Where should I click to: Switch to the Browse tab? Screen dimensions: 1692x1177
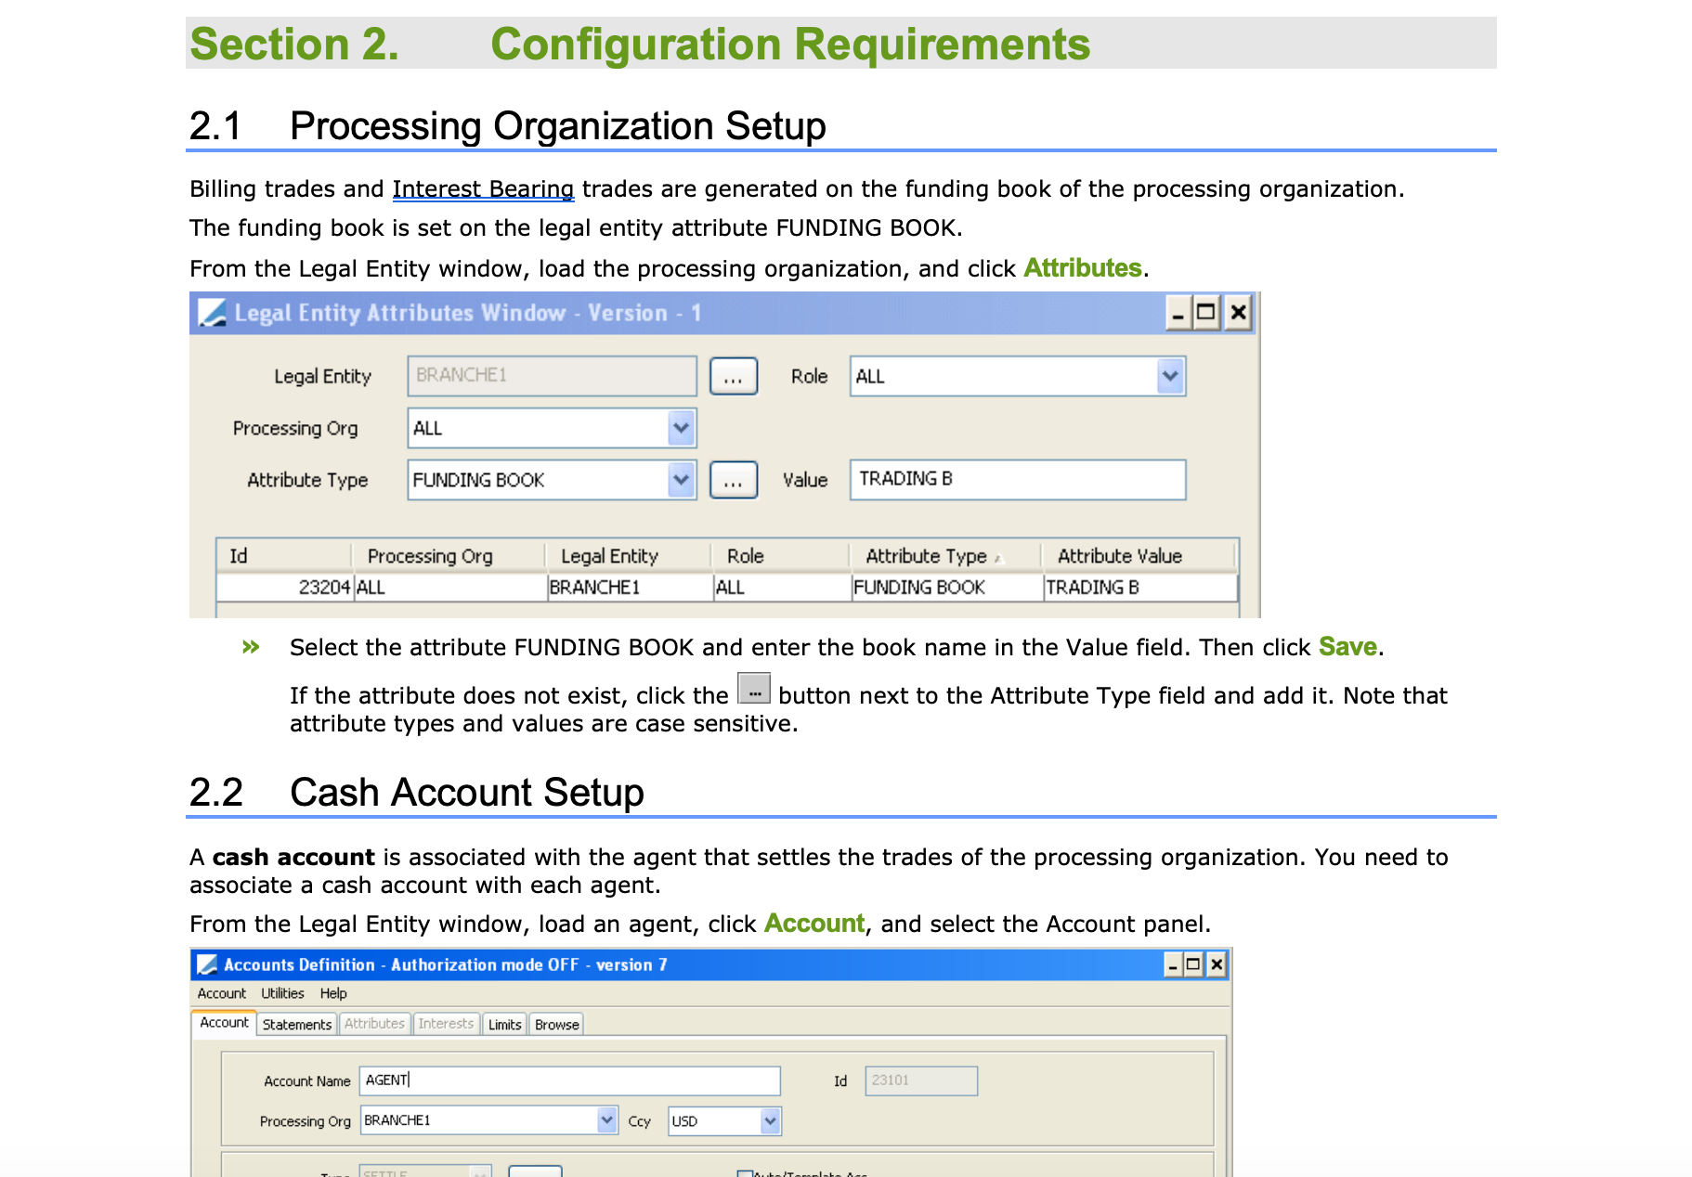557,1025
